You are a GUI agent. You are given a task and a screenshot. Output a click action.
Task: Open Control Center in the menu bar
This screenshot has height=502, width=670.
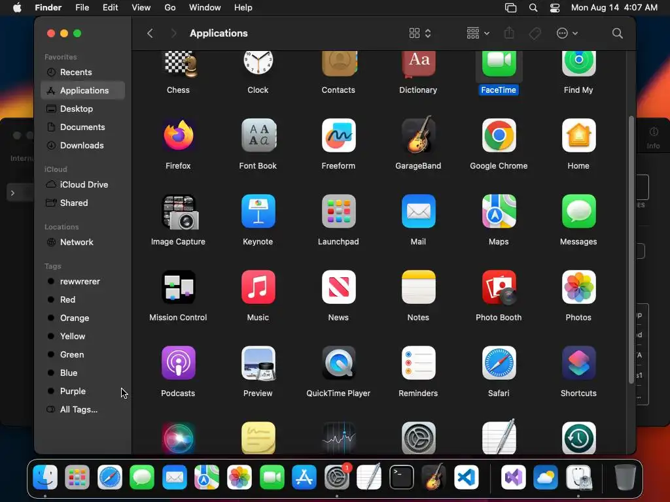pos(555,8)
